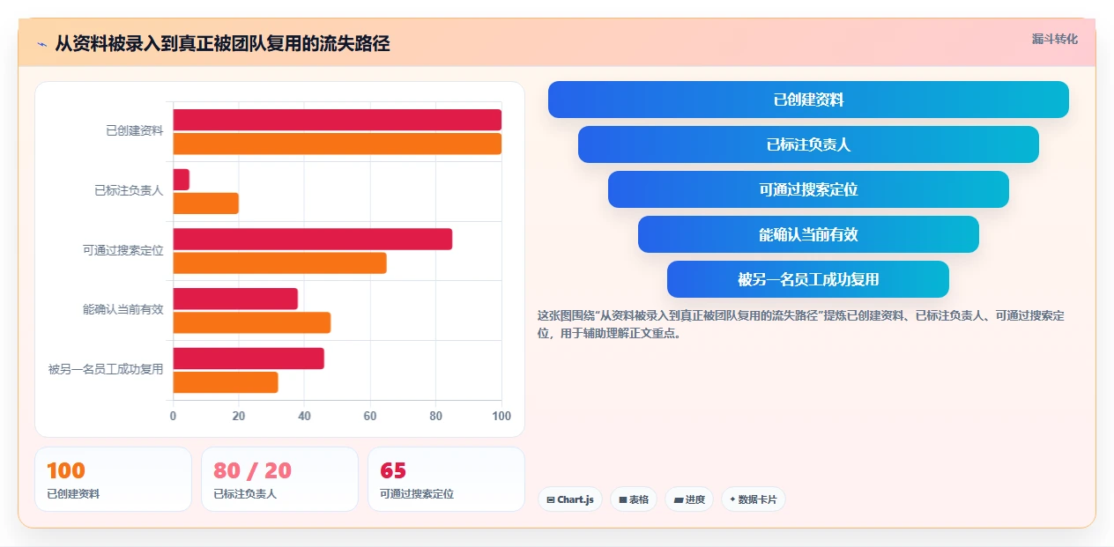The height and width of the screenshot is (547, 1114).
Task: Click the icon inside Chart.js chip
Action: tap(551, 499)
